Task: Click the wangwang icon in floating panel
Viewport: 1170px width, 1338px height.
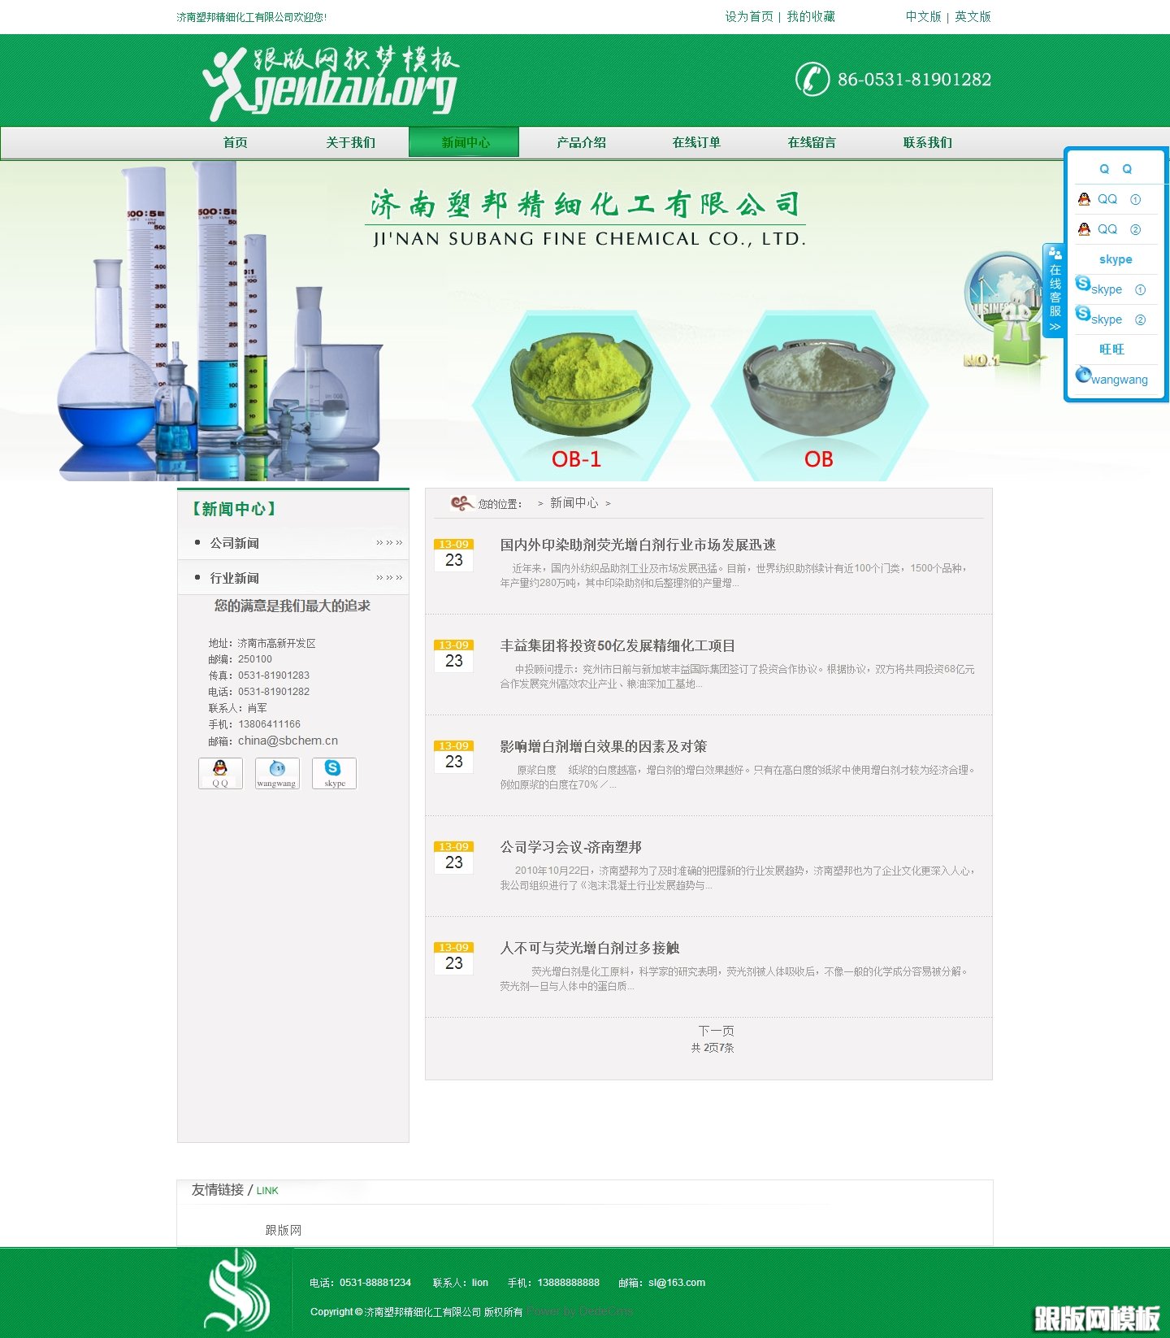Action: click(x=1083, y=375)
